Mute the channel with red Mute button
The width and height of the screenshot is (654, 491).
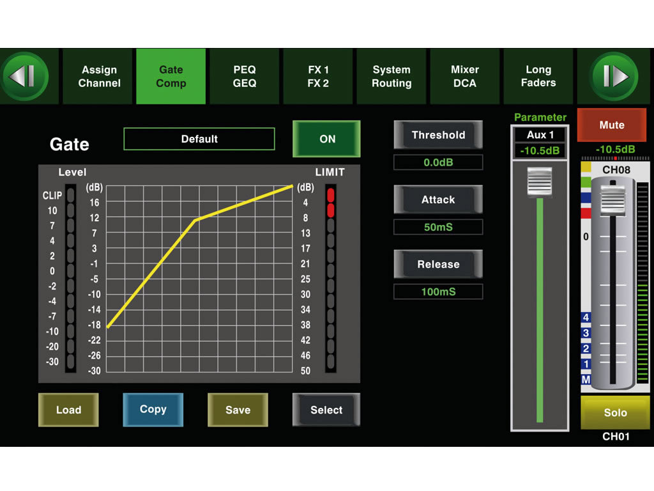tap(611, 125)
